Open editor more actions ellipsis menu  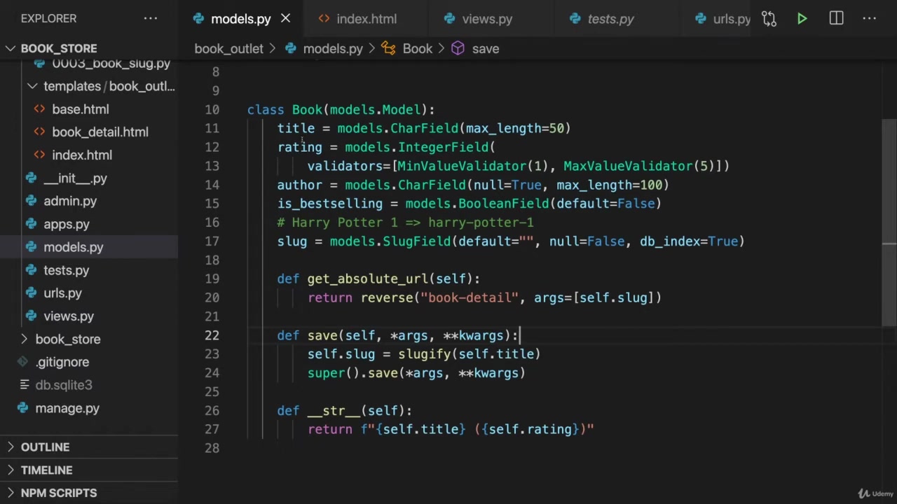click(870, 19)
